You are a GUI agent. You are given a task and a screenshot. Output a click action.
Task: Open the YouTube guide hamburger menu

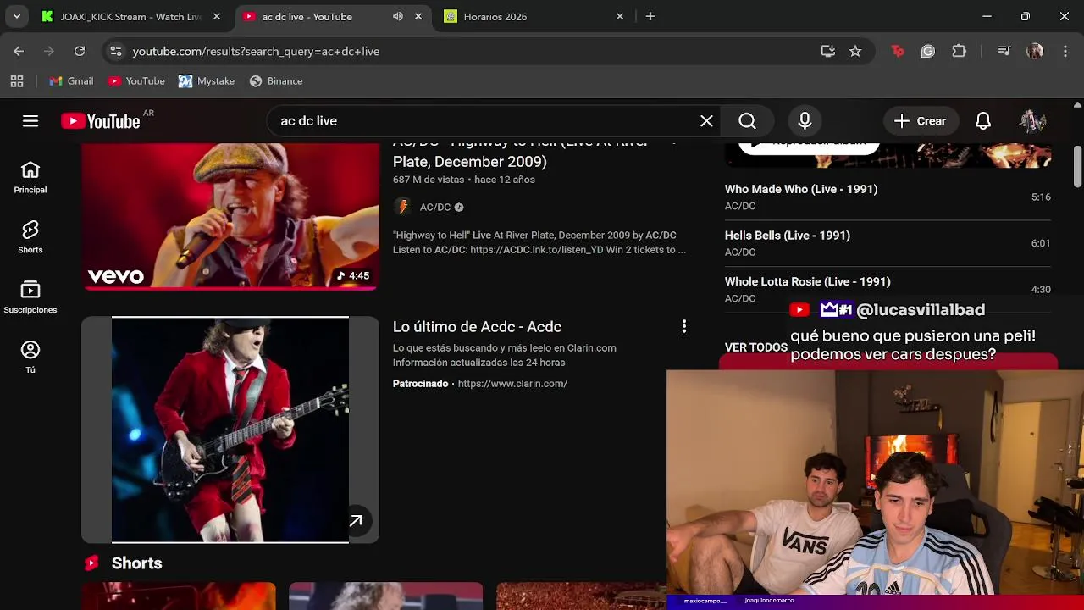[x=30, y=121]
